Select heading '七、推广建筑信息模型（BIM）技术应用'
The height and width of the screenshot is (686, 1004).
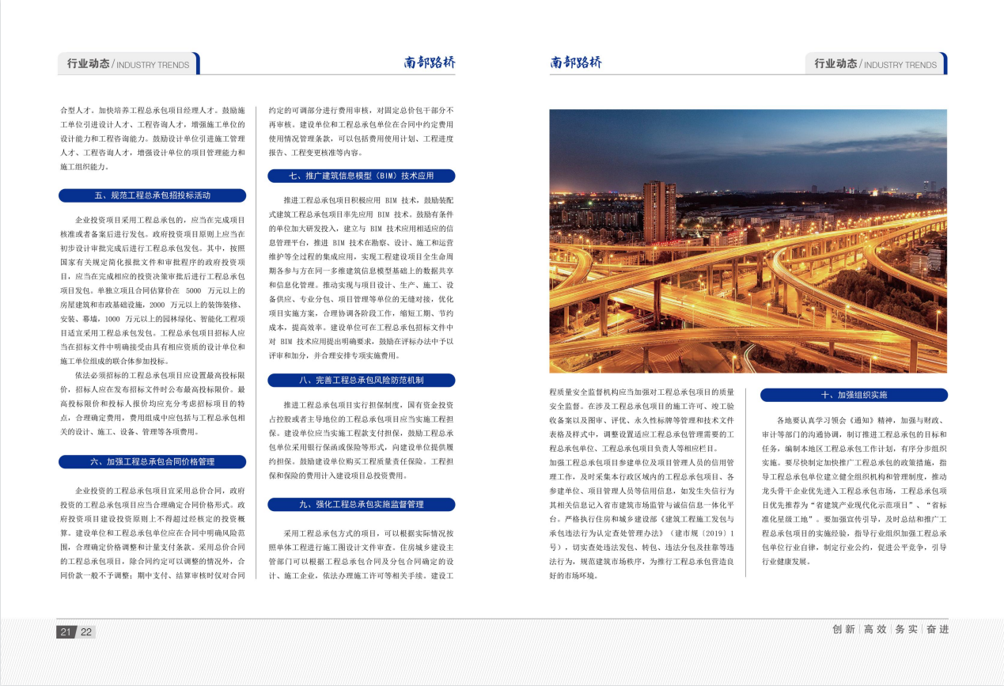[x=361, y=176]
